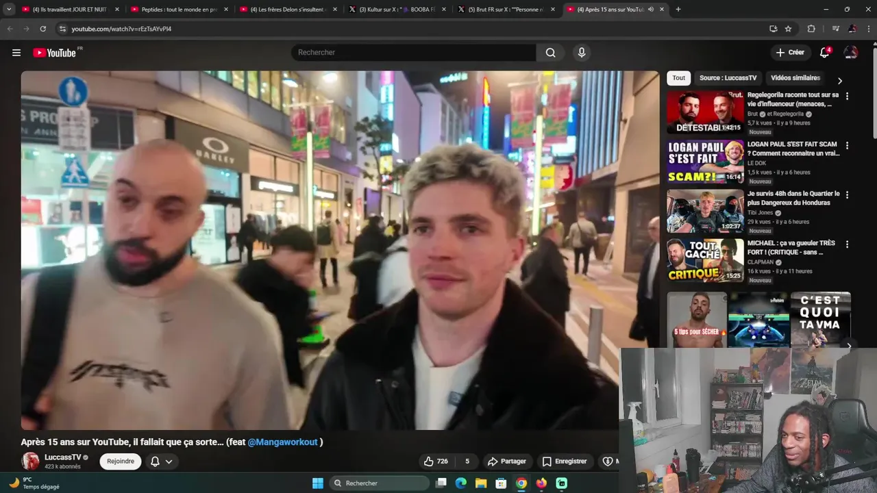Image resolution: width=877 pixels, height=493 pixels.
Task: Open the 'LOGAN PAUL S'EST FAIT SCAM' title
Action: click(793, 149)
